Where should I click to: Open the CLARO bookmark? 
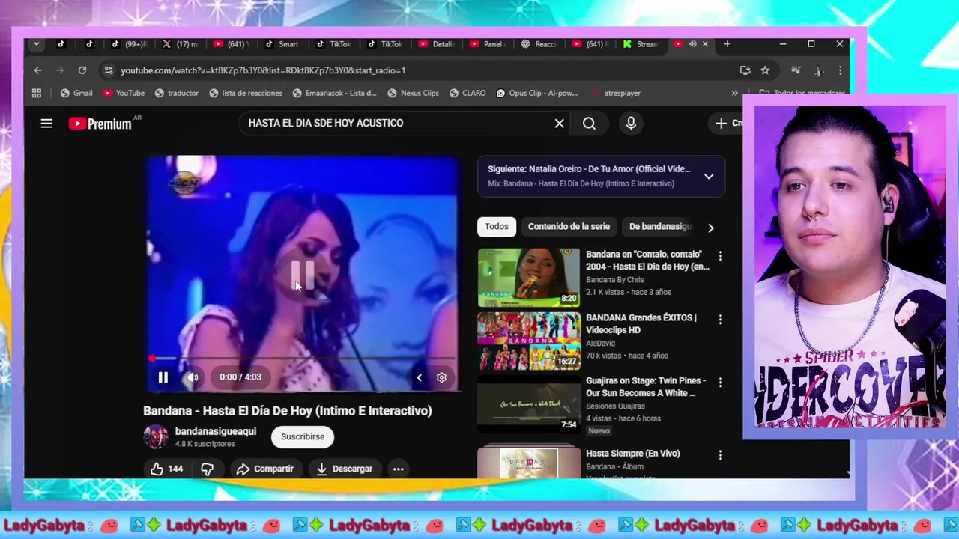(x=468, y=94)
